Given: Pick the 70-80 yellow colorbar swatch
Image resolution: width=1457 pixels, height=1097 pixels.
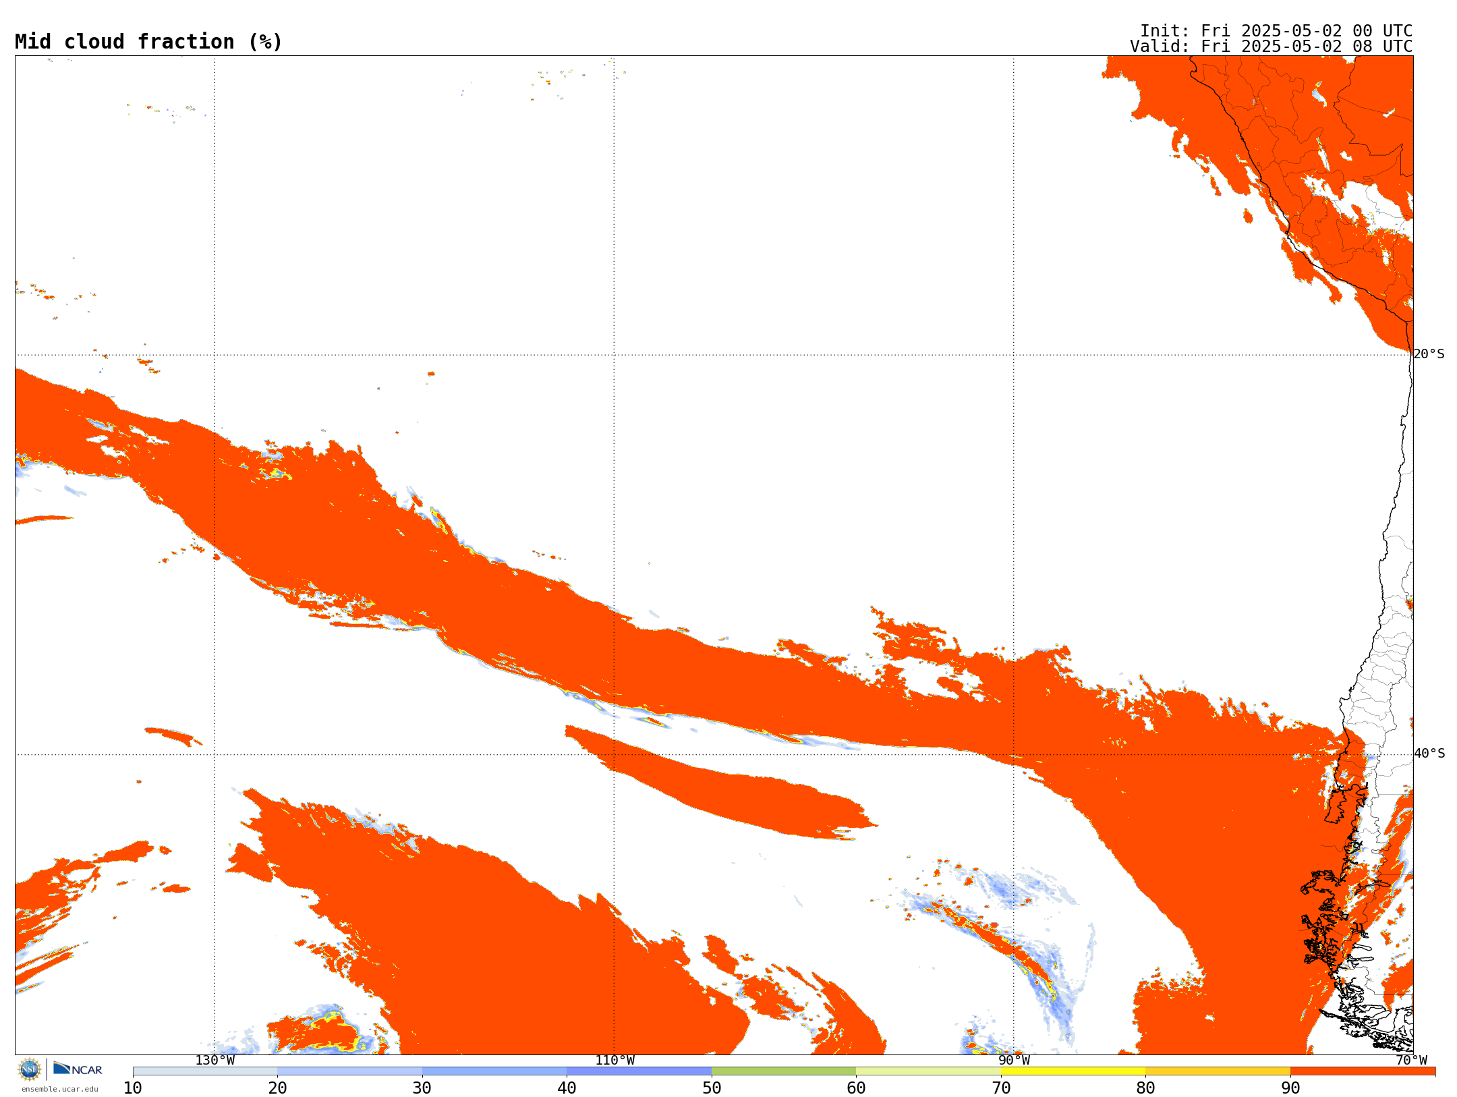Looking at the screenshot, I should pyautogui.click(x=1073, y=1071).
